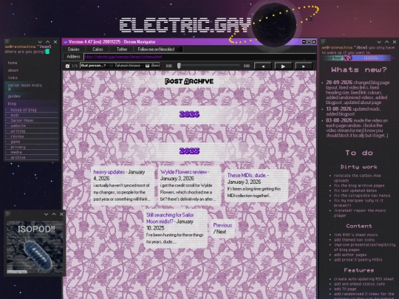Click 'add author pages' to-do item
This screenshot has height=299, width=399.
tap(350, 255)
